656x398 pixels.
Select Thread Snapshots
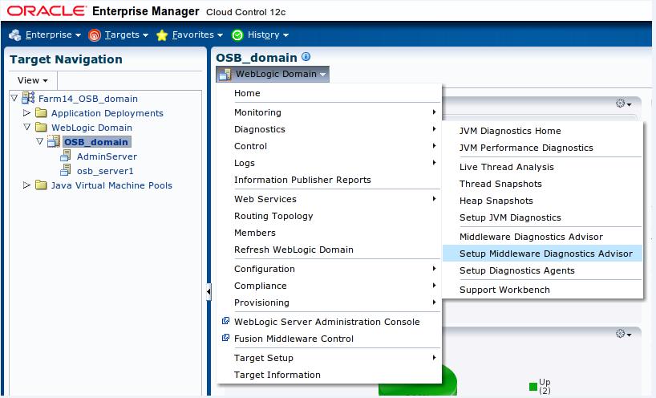[x=542, y=184]
